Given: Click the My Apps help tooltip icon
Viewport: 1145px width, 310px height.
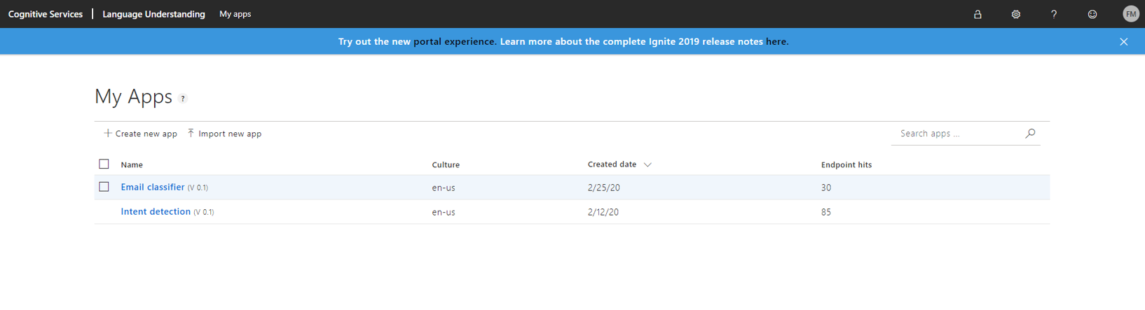Looking at the screenshot, I should 183,99.
